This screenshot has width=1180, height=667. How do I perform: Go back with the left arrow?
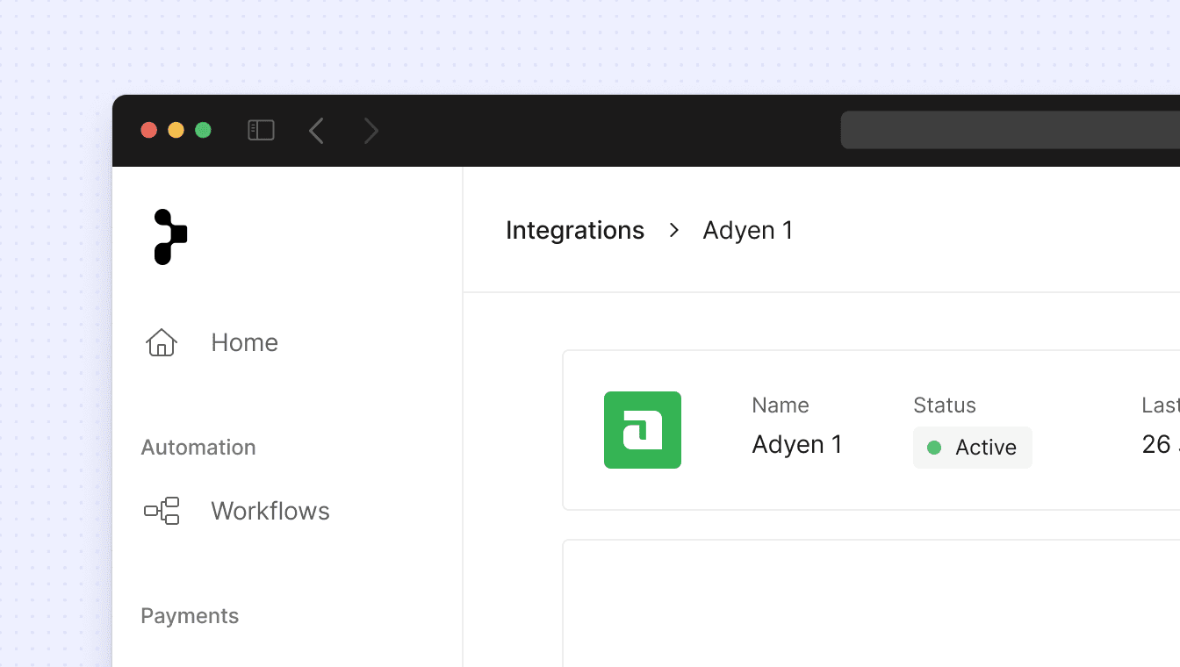point(317,131)
